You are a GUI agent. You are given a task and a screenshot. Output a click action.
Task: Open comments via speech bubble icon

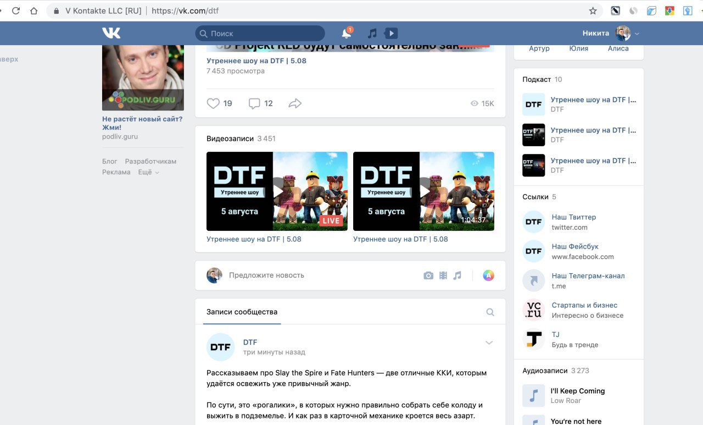click(254, 103)
